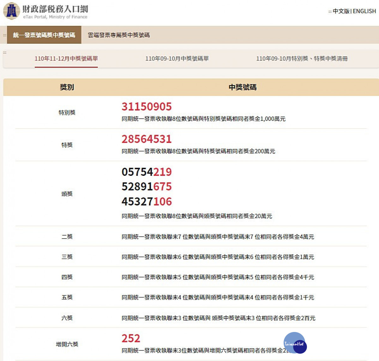379x361 pixels.
Task: Click the 增開六獎 number 252
Action: tap(131, 338)
